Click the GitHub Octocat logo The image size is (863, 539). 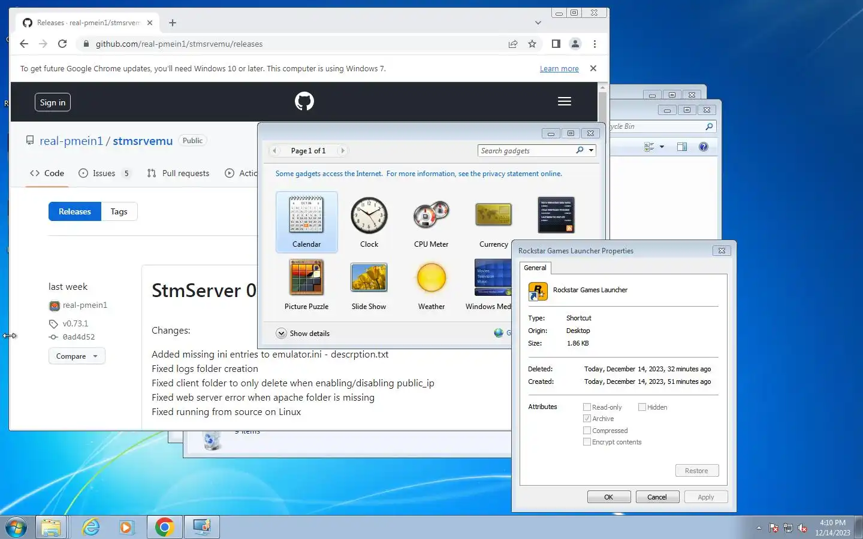click(304, 101)
